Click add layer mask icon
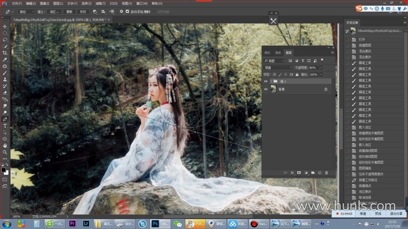This screenshot has height=229, width=408. pos(299,173)
